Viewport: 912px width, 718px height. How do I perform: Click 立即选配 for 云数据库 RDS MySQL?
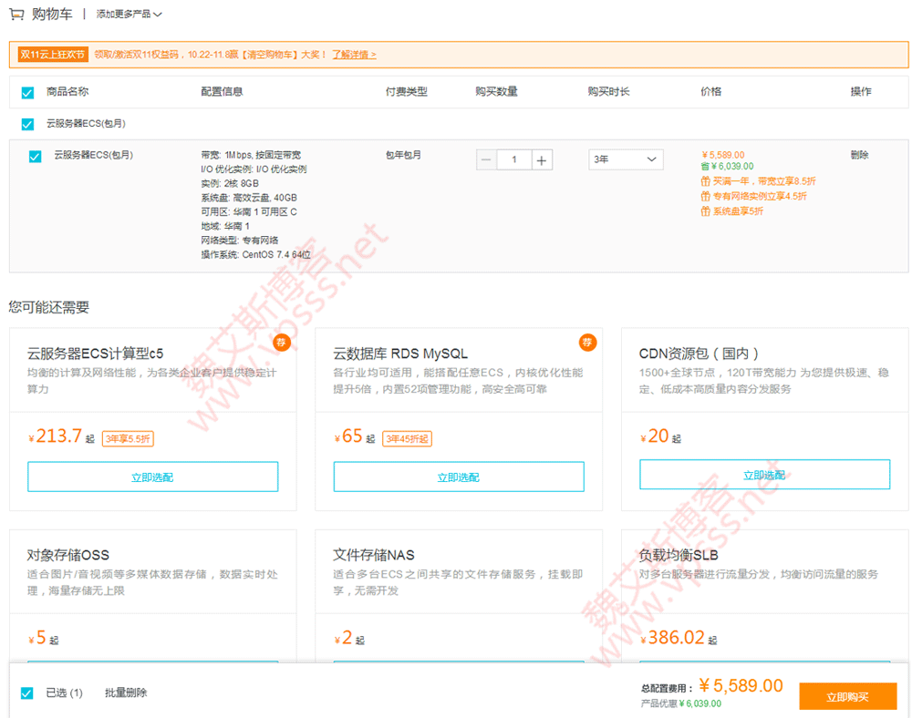459,477
